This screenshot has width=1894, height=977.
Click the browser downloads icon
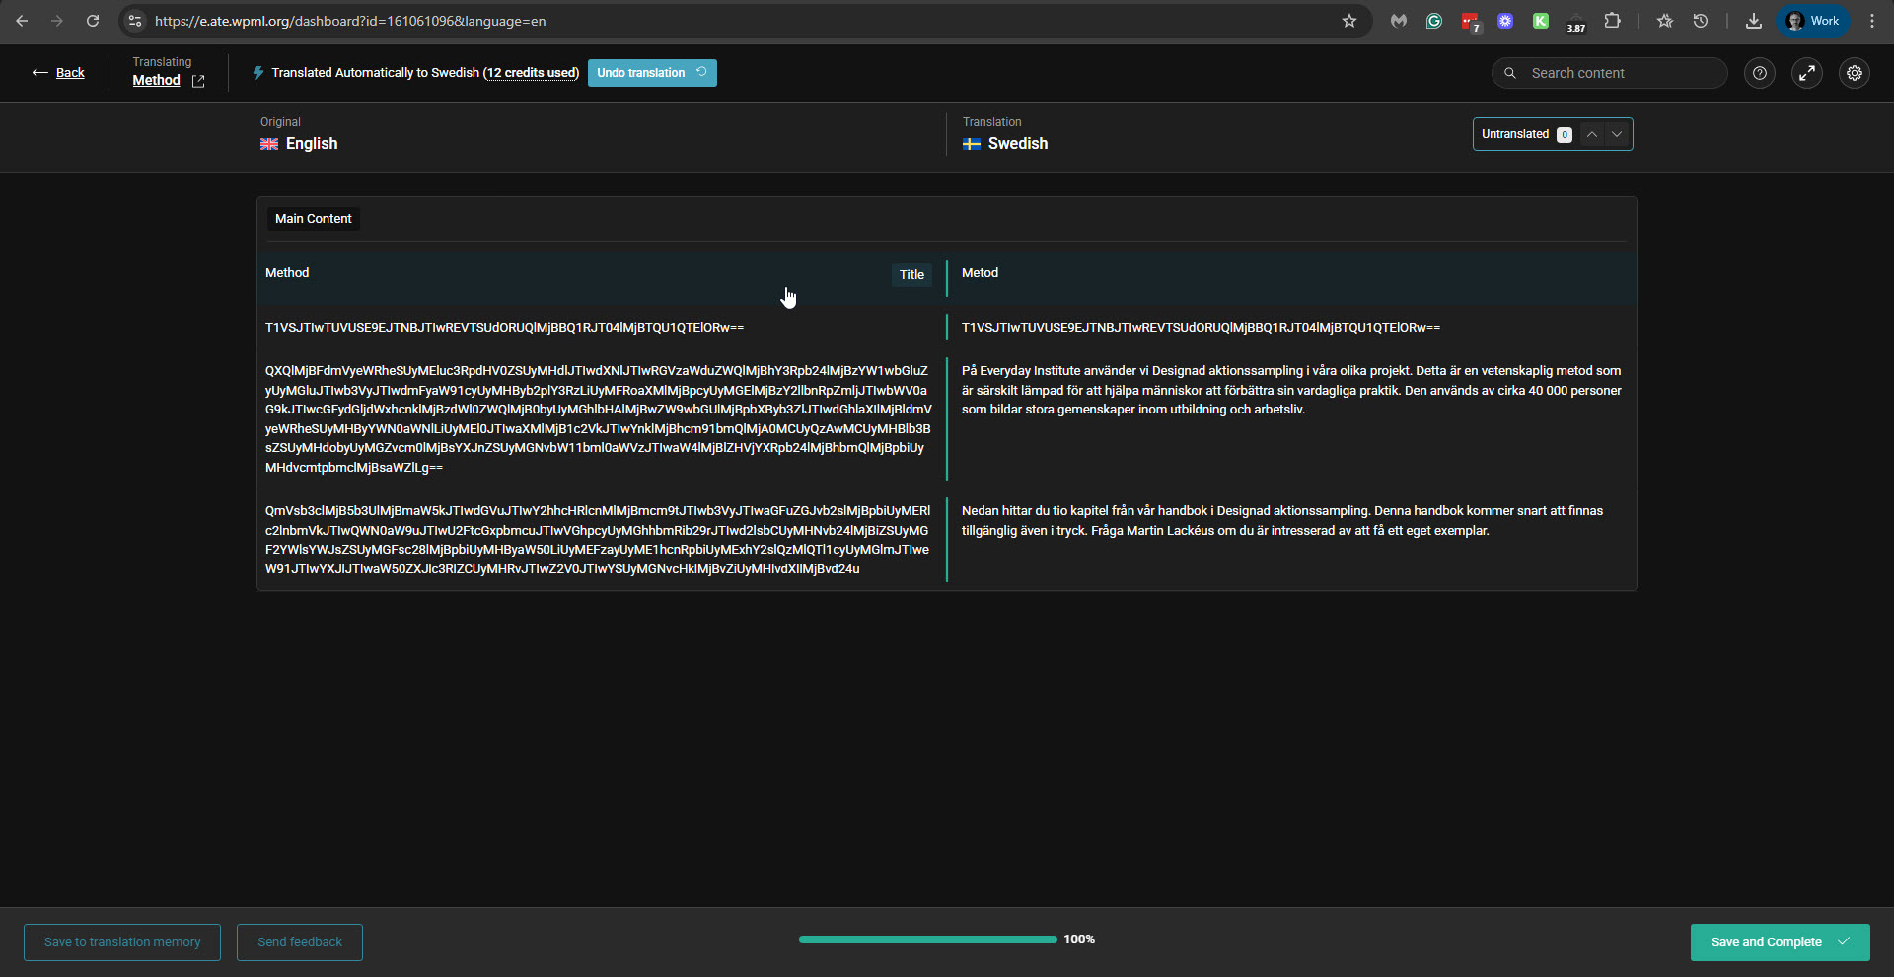click(1753, 21)
